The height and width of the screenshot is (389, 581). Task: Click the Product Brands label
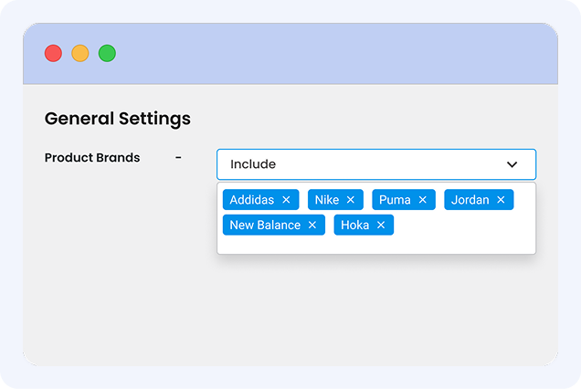92,157
